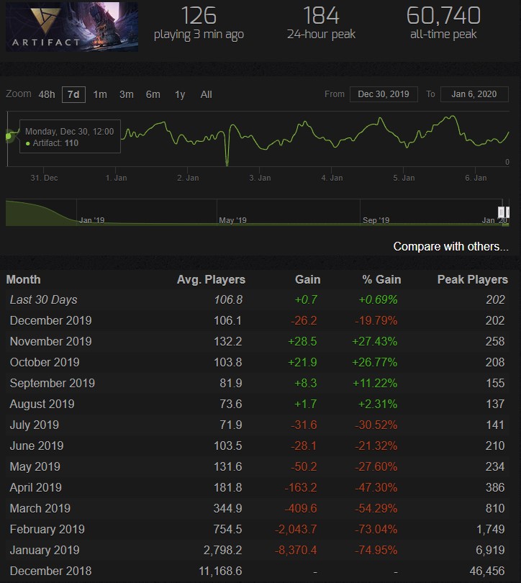This screenshot has width=521, height=583.
Task: Switch chart zoom to 1m
Action: coord(100,94)
